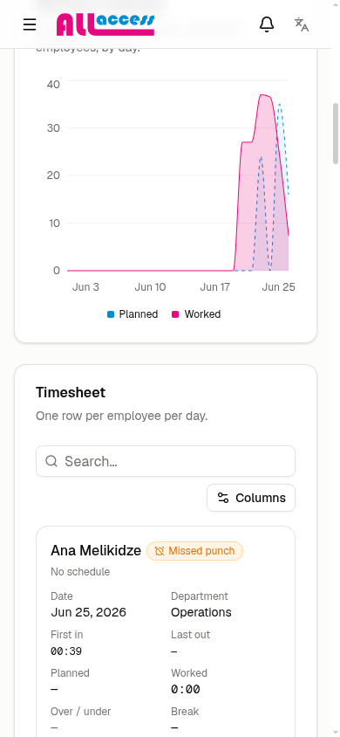Click the Timesheet section heading

click(71, 392)
